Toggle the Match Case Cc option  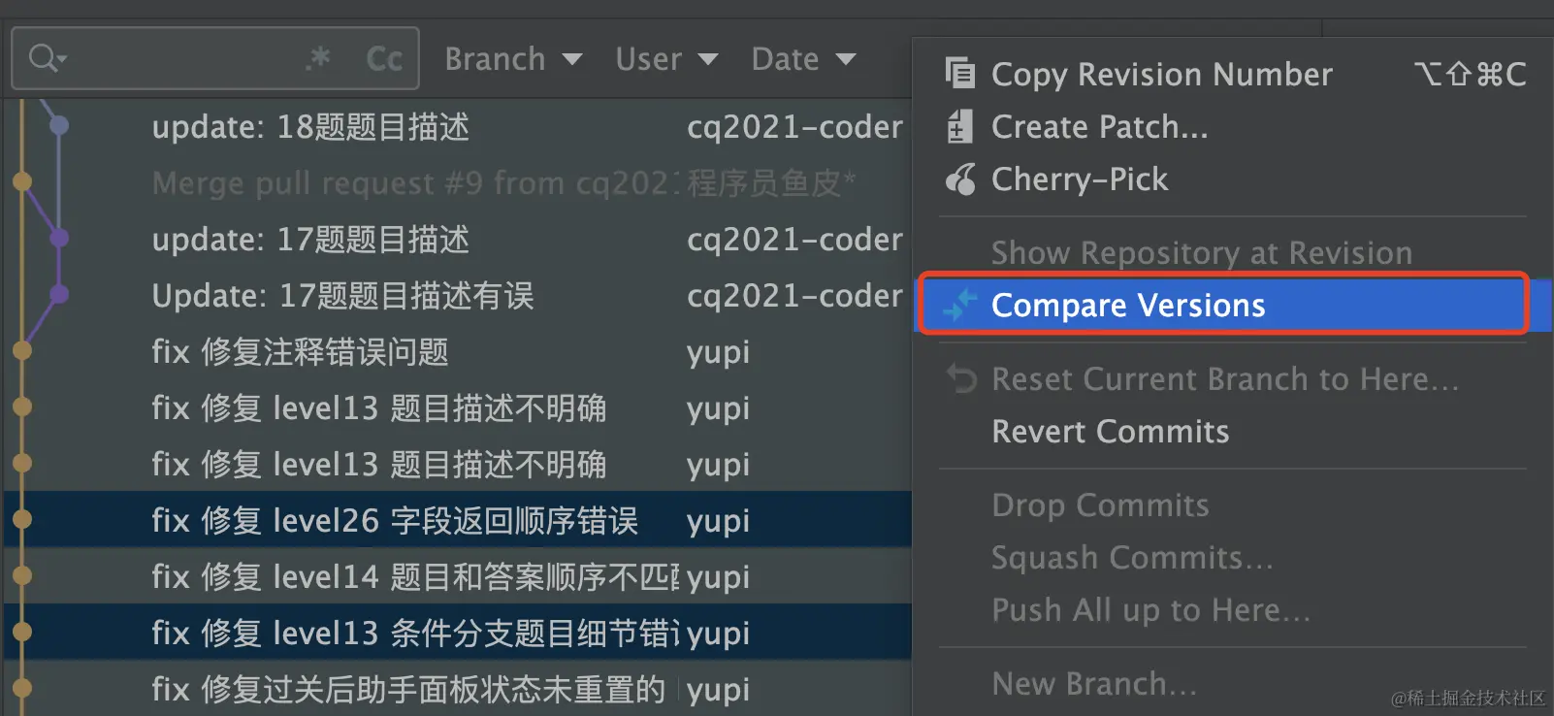tap(384, 59)
